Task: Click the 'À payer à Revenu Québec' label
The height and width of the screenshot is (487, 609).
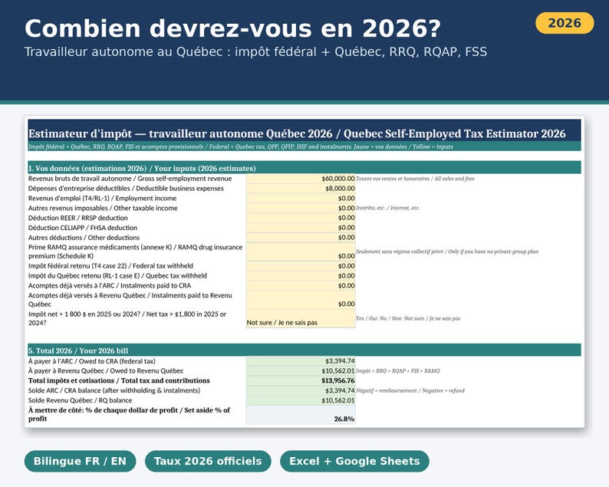Action: click(x=106, y=371)
